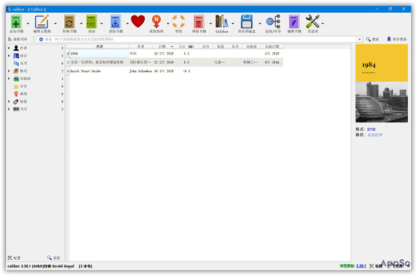The height and width of the screenshot is (276, 417).
Task: Open the Preferences dropdown arrow
Action: (323, 23)
